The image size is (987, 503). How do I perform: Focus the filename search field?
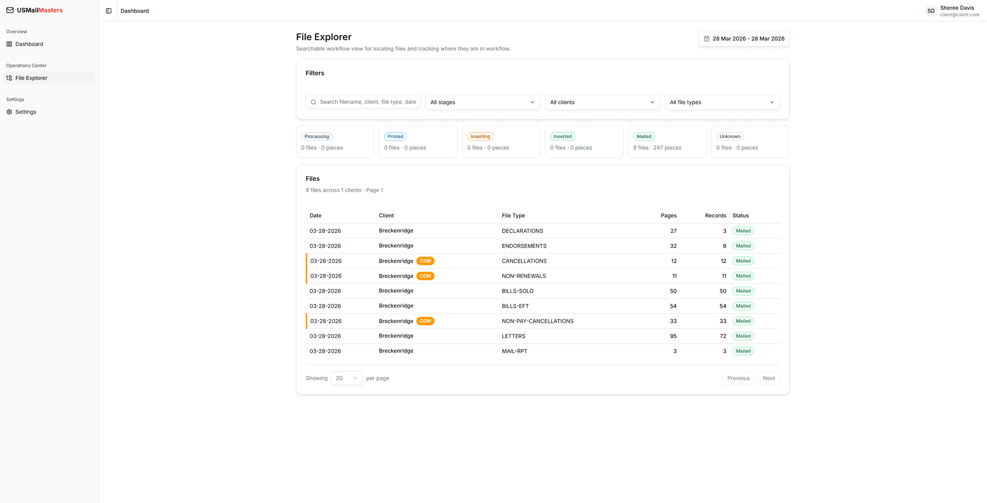(x=368, y=102)
